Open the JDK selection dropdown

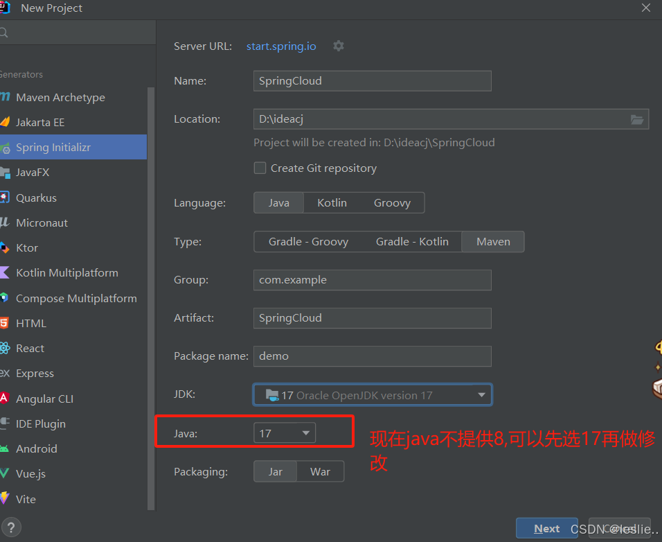pos(373,395)
